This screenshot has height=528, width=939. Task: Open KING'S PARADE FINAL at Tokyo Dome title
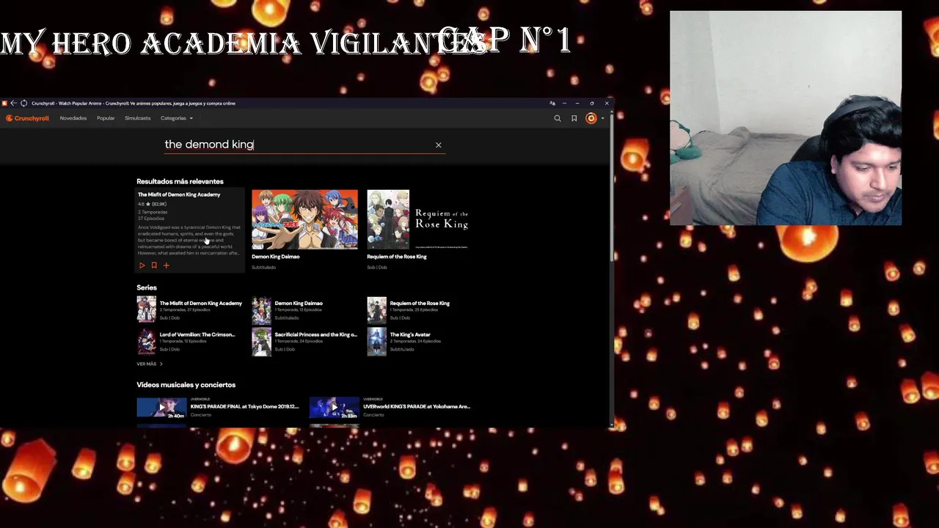[244, 406]
